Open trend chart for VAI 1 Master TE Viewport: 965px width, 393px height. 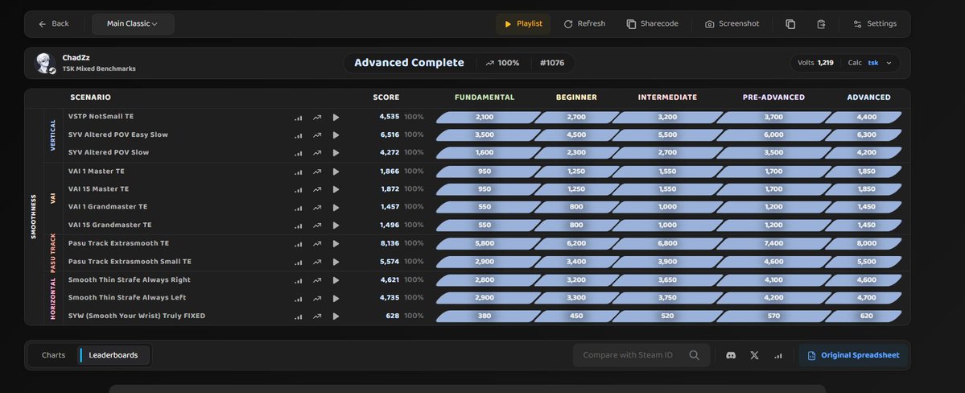[x=317, y=172]
